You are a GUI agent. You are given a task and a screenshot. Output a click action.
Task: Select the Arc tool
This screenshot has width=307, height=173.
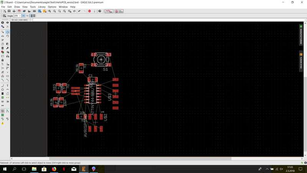tap(7, 90)
